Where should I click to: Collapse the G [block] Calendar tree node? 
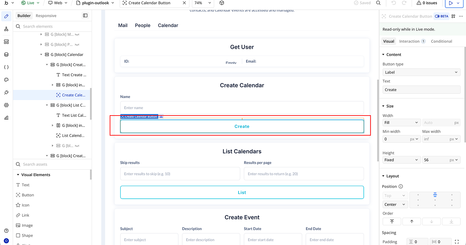41,55
